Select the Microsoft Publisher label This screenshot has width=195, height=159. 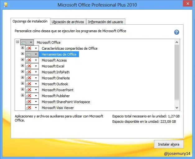[x=56, y=96]
